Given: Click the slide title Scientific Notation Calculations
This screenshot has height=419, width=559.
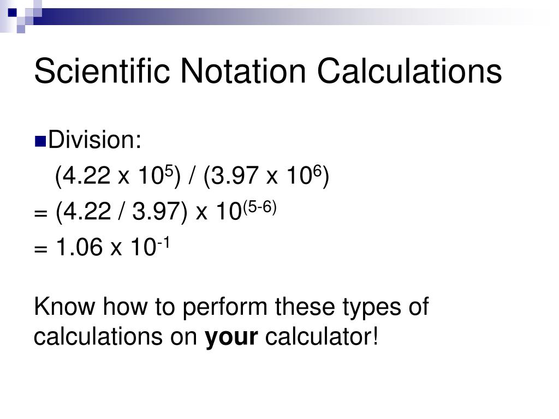Looking at the screenshot, I should pos(267,71).
